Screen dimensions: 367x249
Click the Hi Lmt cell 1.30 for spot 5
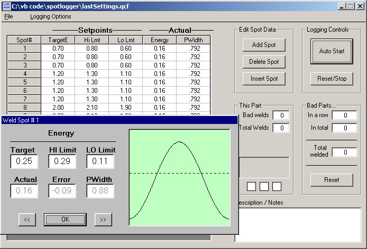tap(92, 82)
